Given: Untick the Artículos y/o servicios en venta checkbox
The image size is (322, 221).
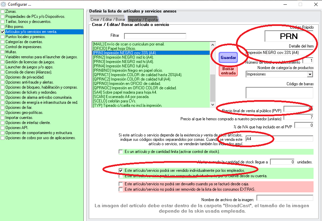Looking at the screenshot, I should tap(3, 32).
